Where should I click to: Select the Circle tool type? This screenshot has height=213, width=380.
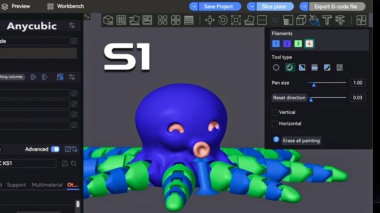276,67
